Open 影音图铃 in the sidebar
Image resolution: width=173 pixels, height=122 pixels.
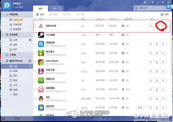[17, 29]
